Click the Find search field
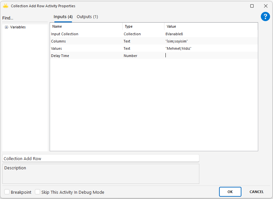 point(25,18)
